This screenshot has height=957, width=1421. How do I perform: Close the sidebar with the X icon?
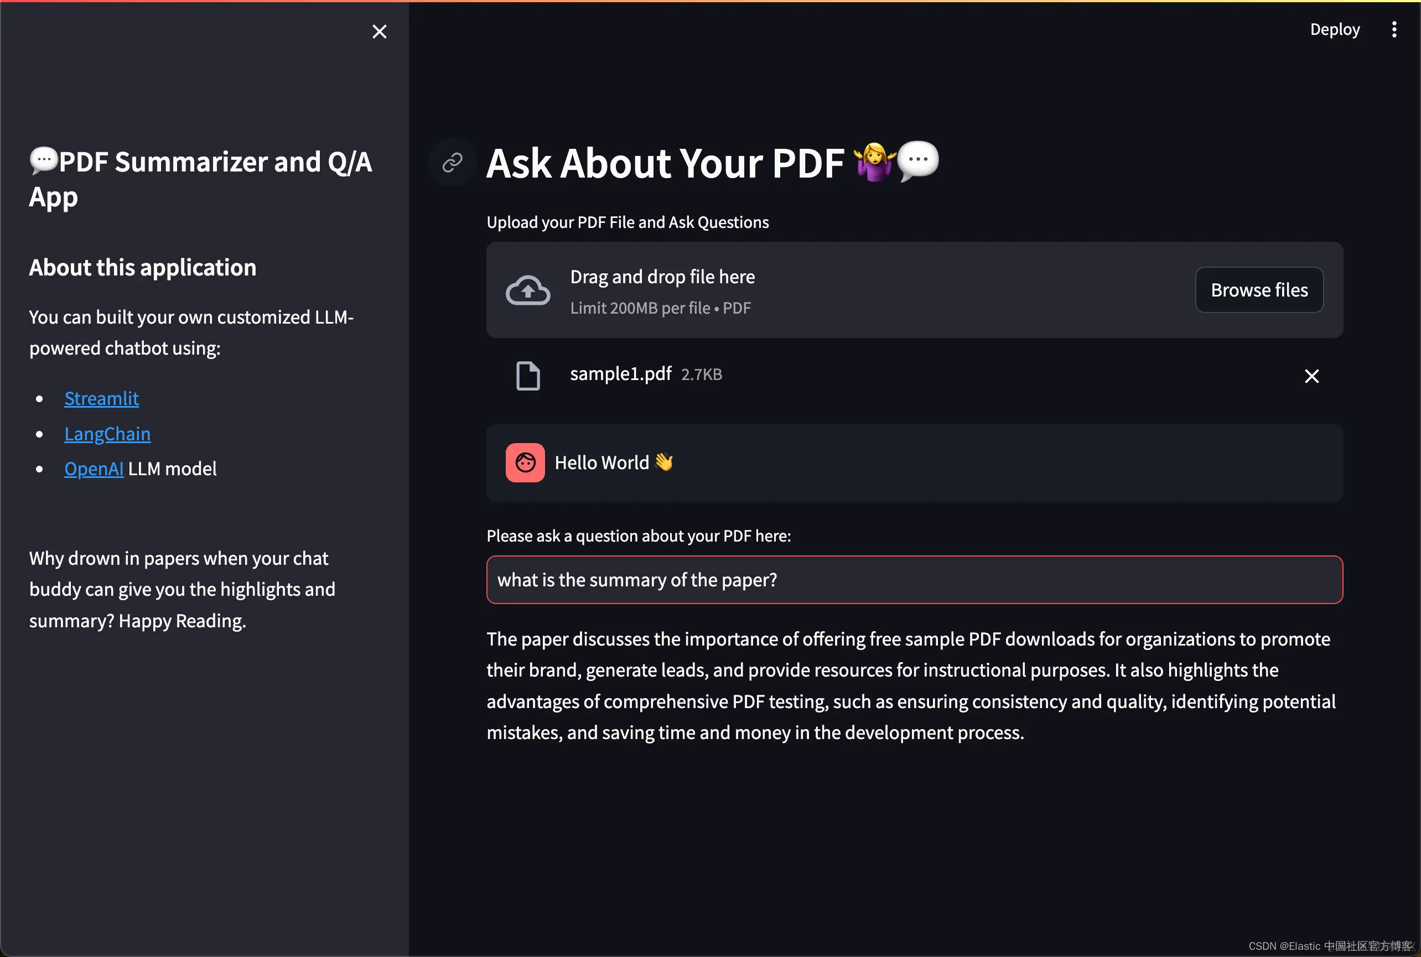click(379, 32)
